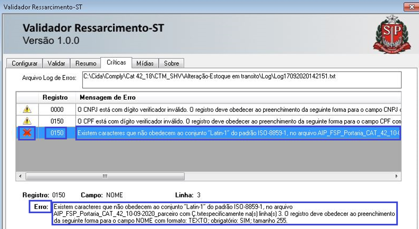
Task: Click the Validador Ressarcimento-ST heading
Action: (93, 28)
